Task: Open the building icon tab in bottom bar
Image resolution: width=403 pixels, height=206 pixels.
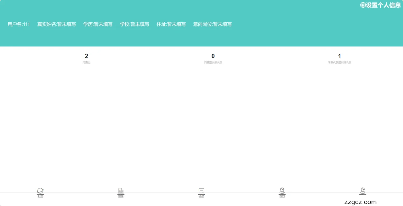Action: tap(121, 191)
